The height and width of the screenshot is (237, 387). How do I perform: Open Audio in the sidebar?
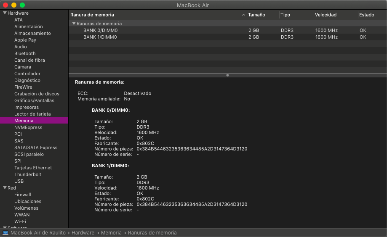tap(21, 47)
